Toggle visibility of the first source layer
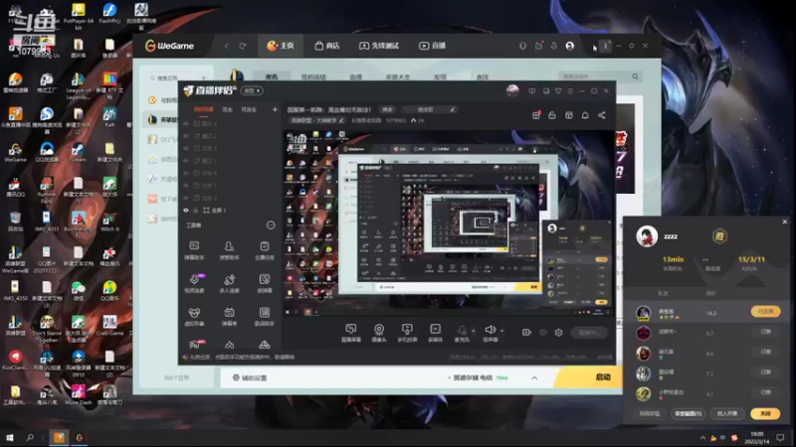Screen dimensions: 796x447 pos(186,123)
